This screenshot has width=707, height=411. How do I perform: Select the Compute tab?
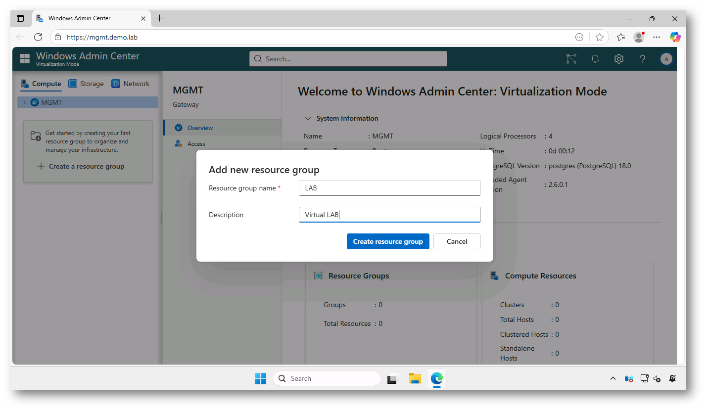click(x=41, y=84)
